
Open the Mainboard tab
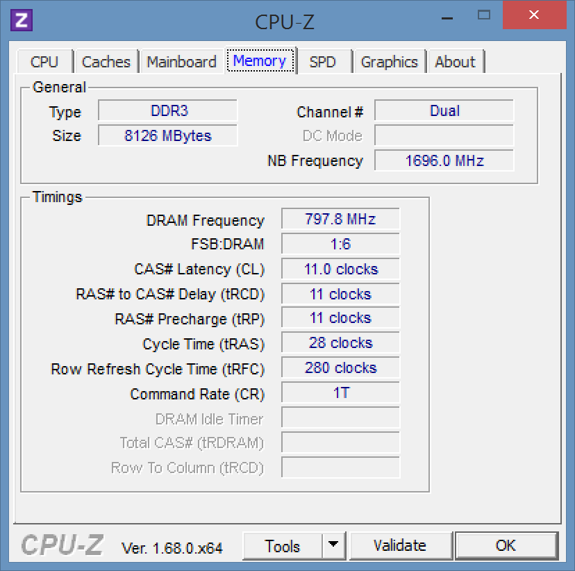[181, 62]
